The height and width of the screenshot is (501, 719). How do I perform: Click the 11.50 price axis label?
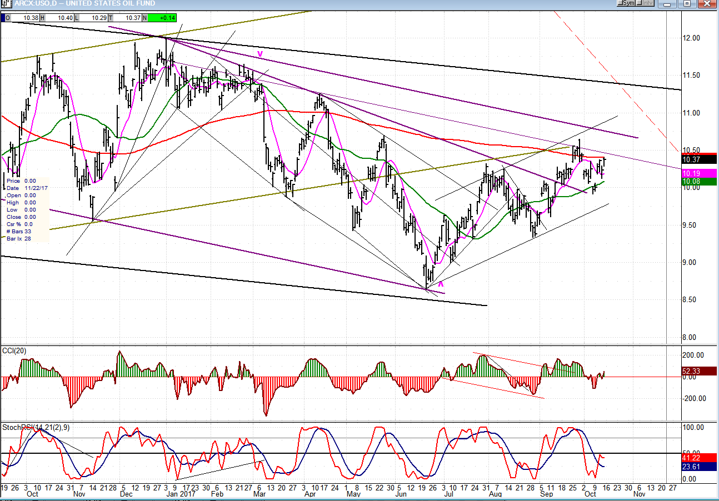[692, 76]
